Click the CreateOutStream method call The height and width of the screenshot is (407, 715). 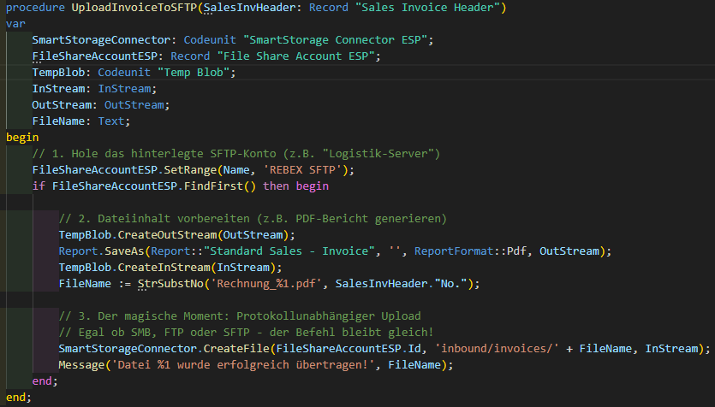[x=170, y=235]
